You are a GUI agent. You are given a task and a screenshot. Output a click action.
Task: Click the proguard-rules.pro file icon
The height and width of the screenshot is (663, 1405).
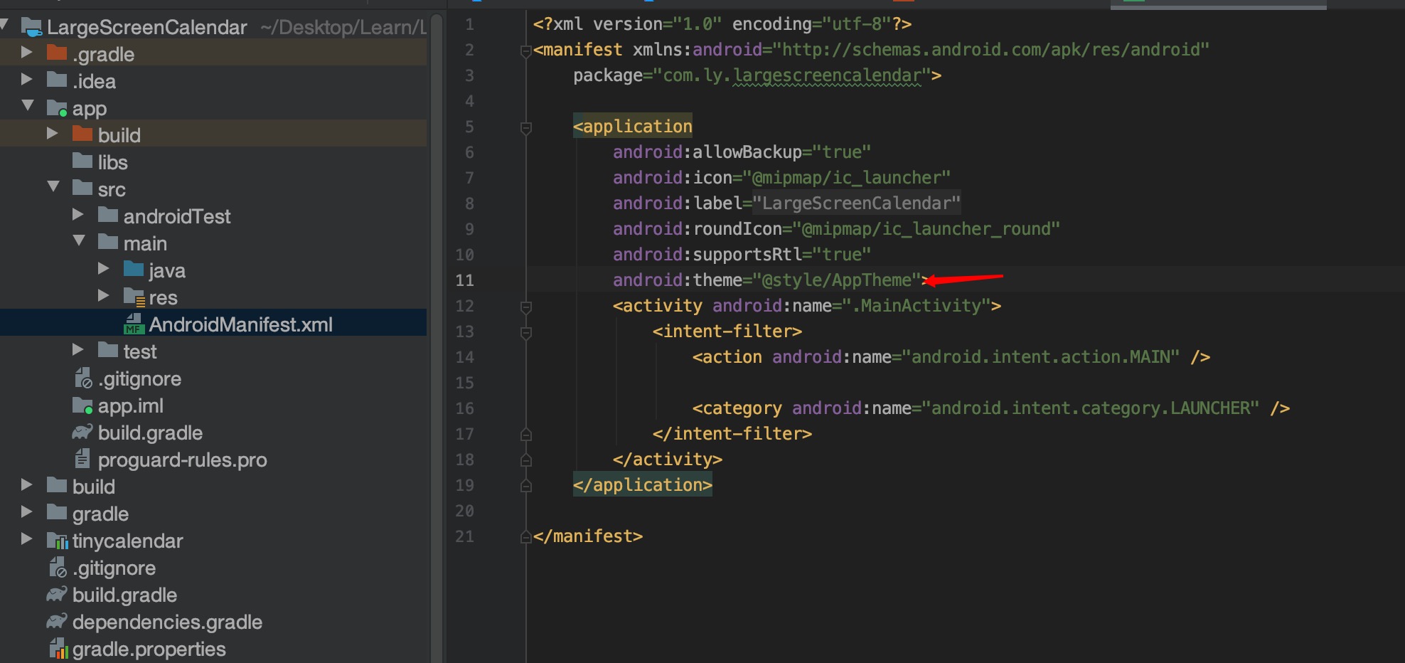[82, 459]
